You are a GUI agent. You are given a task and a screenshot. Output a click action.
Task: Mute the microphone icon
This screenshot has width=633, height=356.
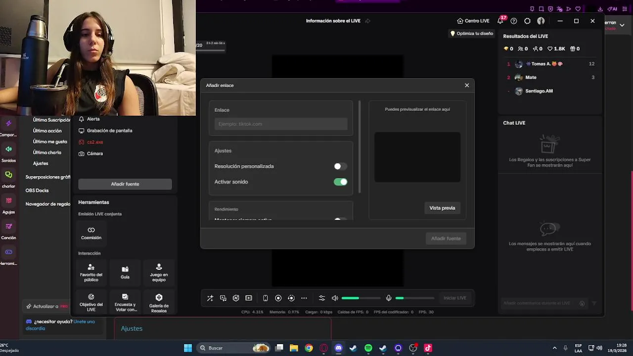(x=389, y=298)
